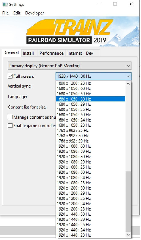Select 1768 x 992 : 25 Hz
This screenshot has height=240, width=141.
(91, 130)
